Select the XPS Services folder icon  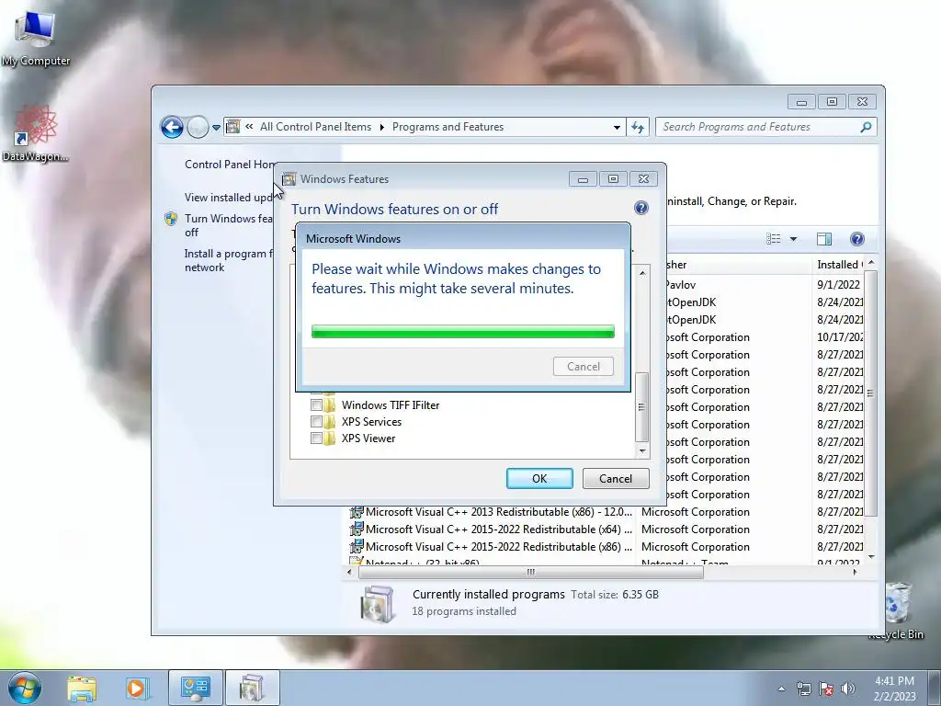(x=330, y=422)
